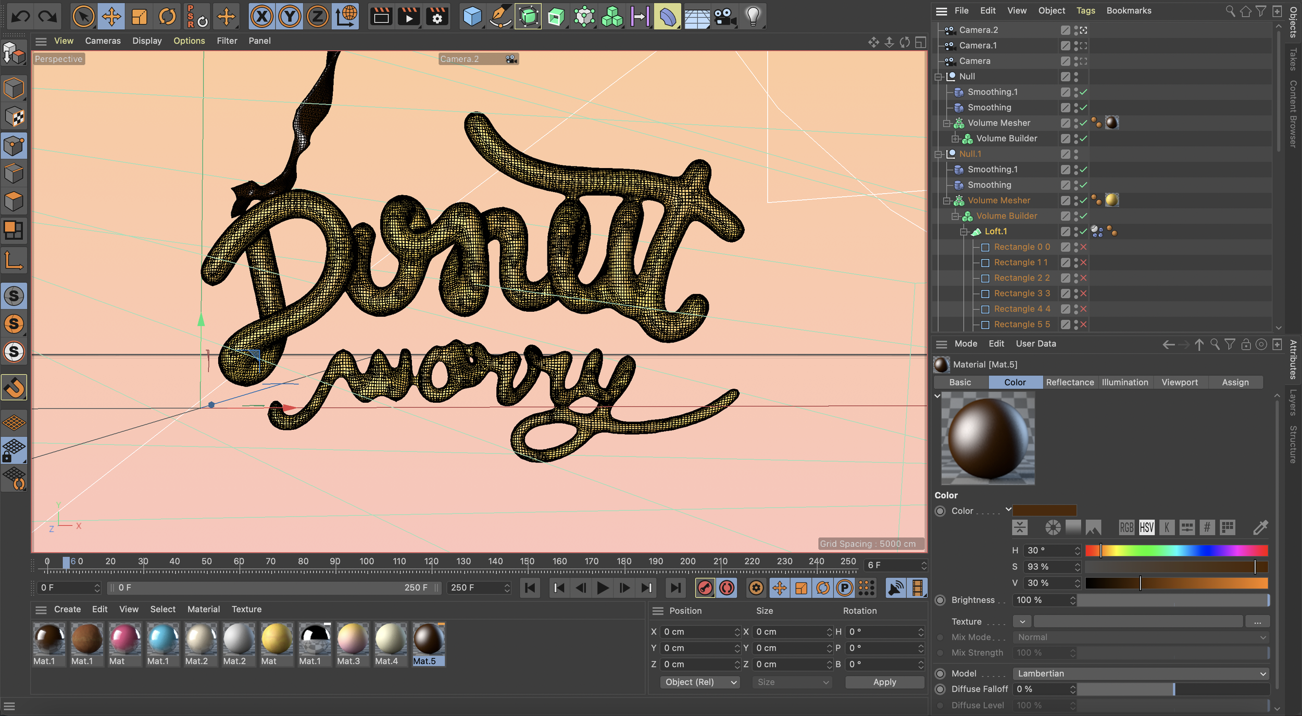Switch to the Reflectance tab
Screen dimensions: 1302x716
point(1069,382)
